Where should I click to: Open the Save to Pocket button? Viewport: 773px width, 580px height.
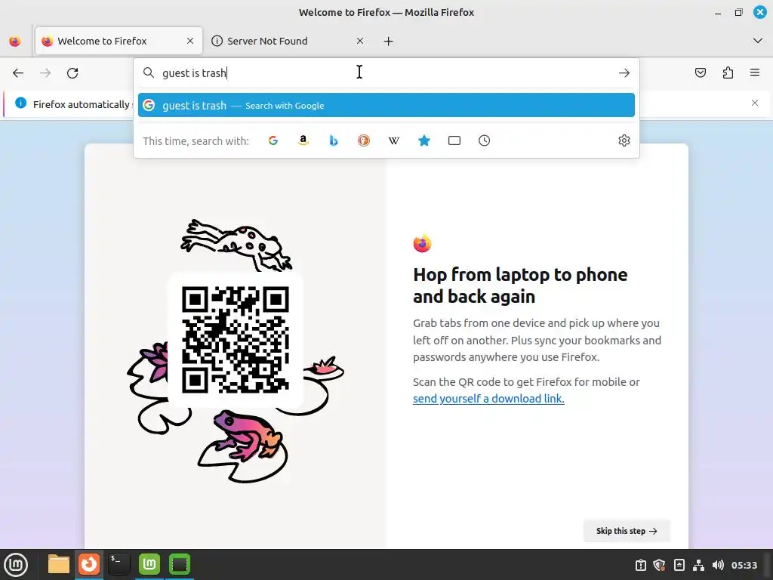pos(700,73)
